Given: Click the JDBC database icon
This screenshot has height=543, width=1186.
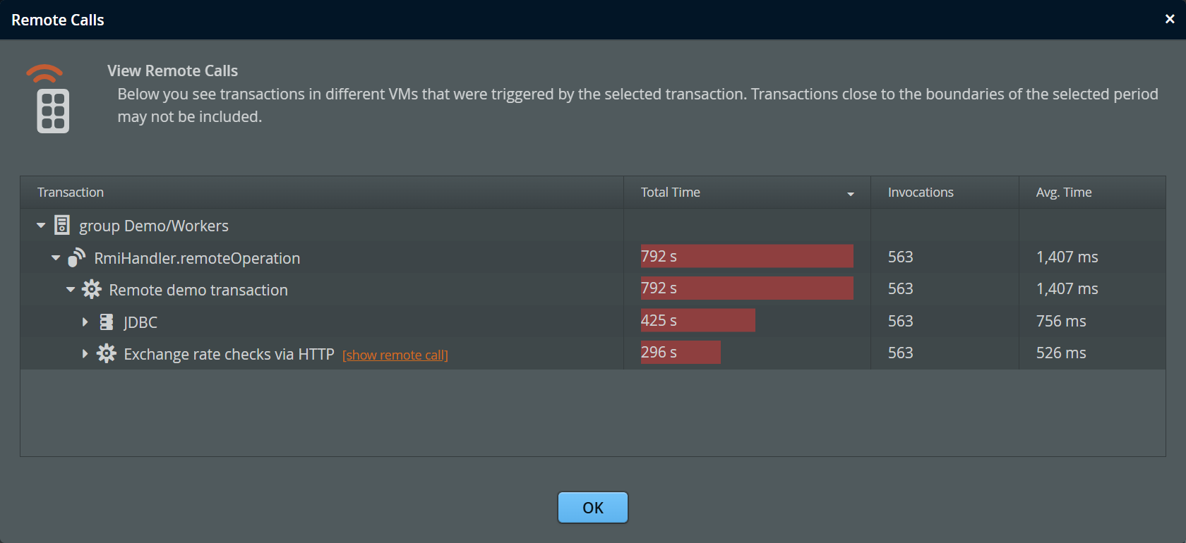Looking at the screenshot, I should [107, 322].
